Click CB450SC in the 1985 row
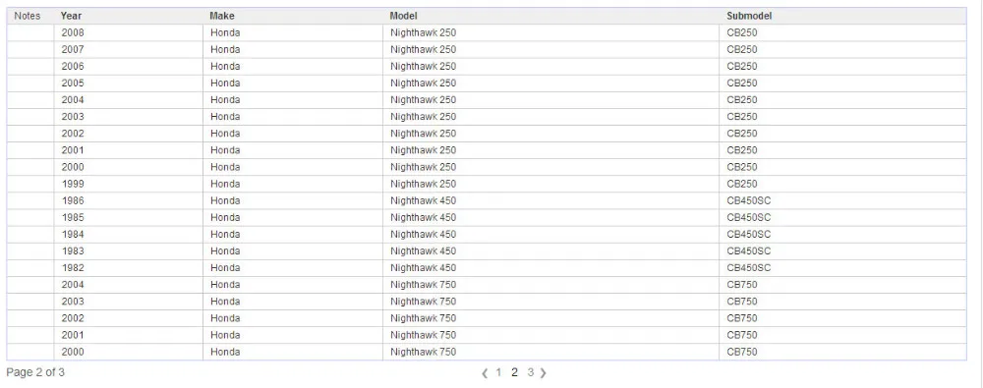 pos(748,217)
